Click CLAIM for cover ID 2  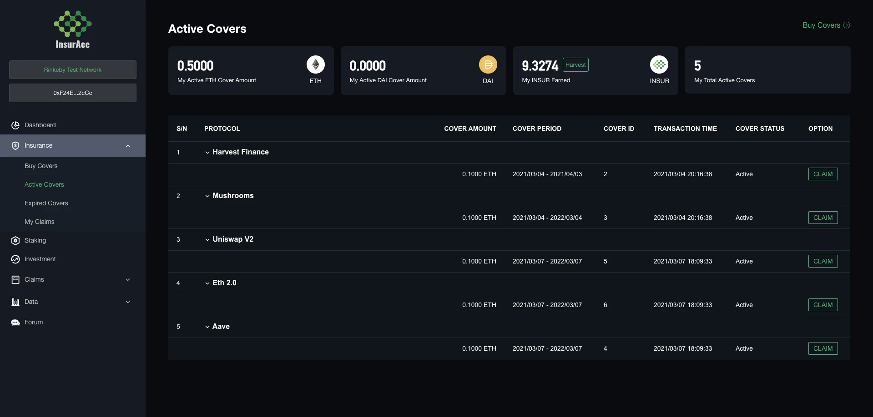(x=823, y=174)
